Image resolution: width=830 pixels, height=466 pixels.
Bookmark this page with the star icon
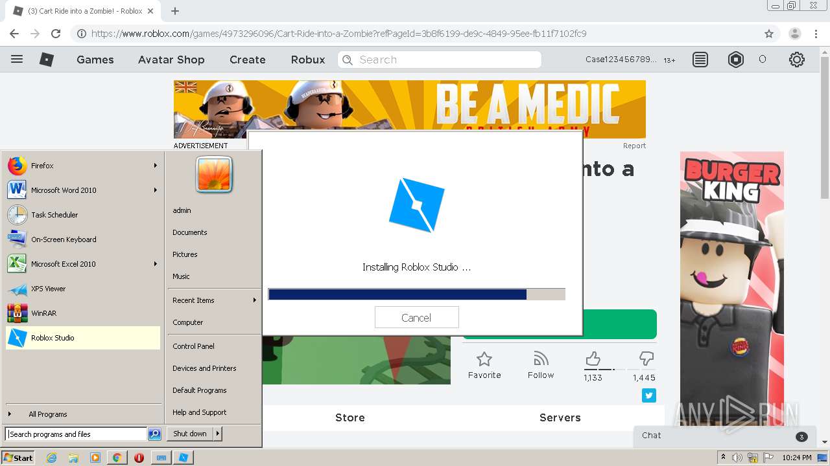coord(769,34)
